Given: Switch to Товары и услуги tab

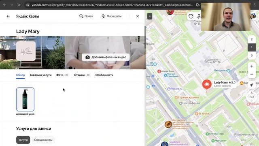Looking at the screenshot, I should pyautogui.click(x=40, y=75).
